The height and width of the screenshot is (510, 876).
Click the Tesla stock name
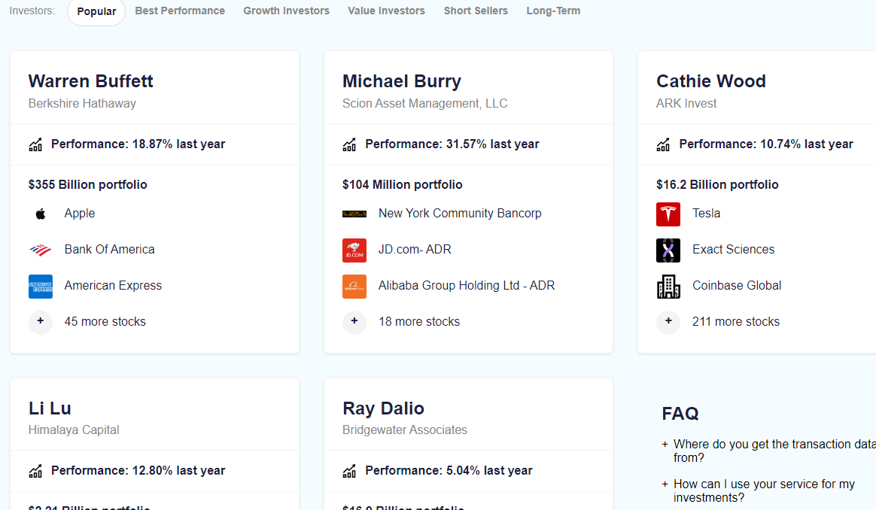point(706,214)
